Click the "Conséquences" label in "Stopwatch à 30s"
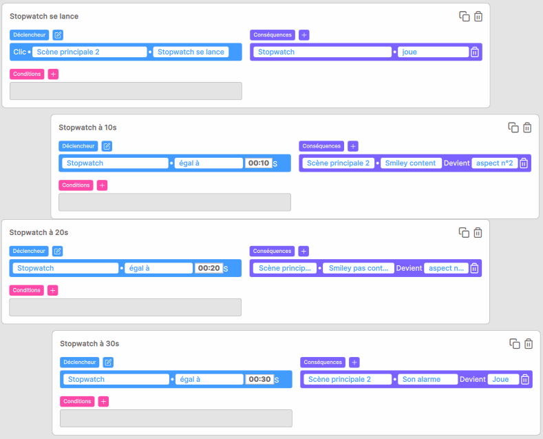Viewport: 543px width, 439px height. tap(323, 363)
